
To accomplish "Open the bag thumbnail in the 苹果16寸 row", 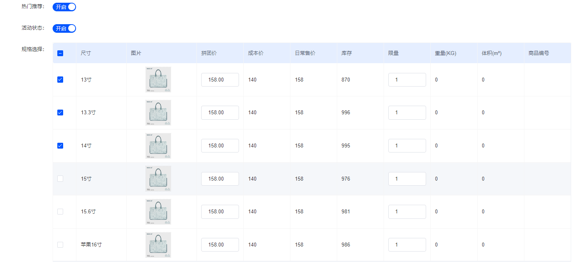I will [x=158, y=245].
